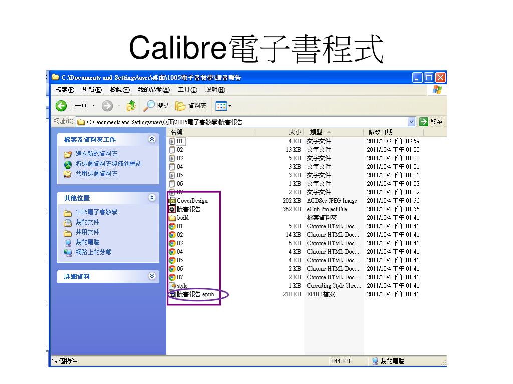Click 共用這個資料夾 link
Screen dimensions: 513x384
click(x=96, y=174)
